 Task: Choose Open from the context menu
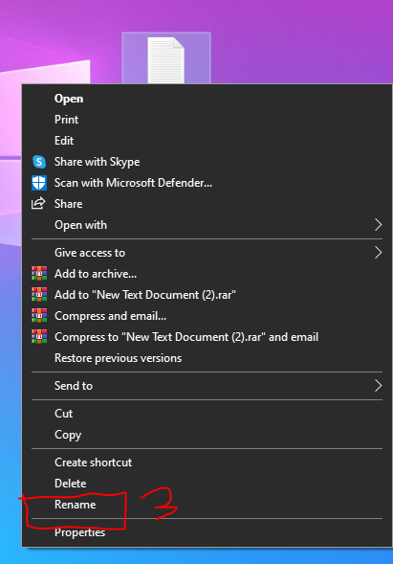[x=207, y=99]
